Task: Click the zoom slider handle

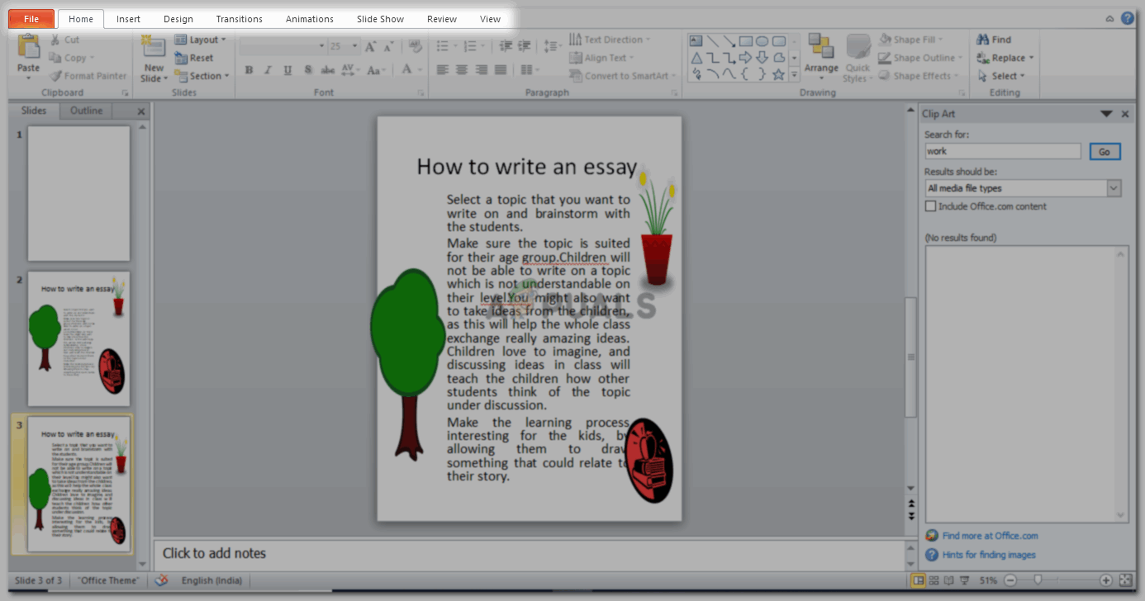Action: pyautogui.click(x=1038, y=580)
